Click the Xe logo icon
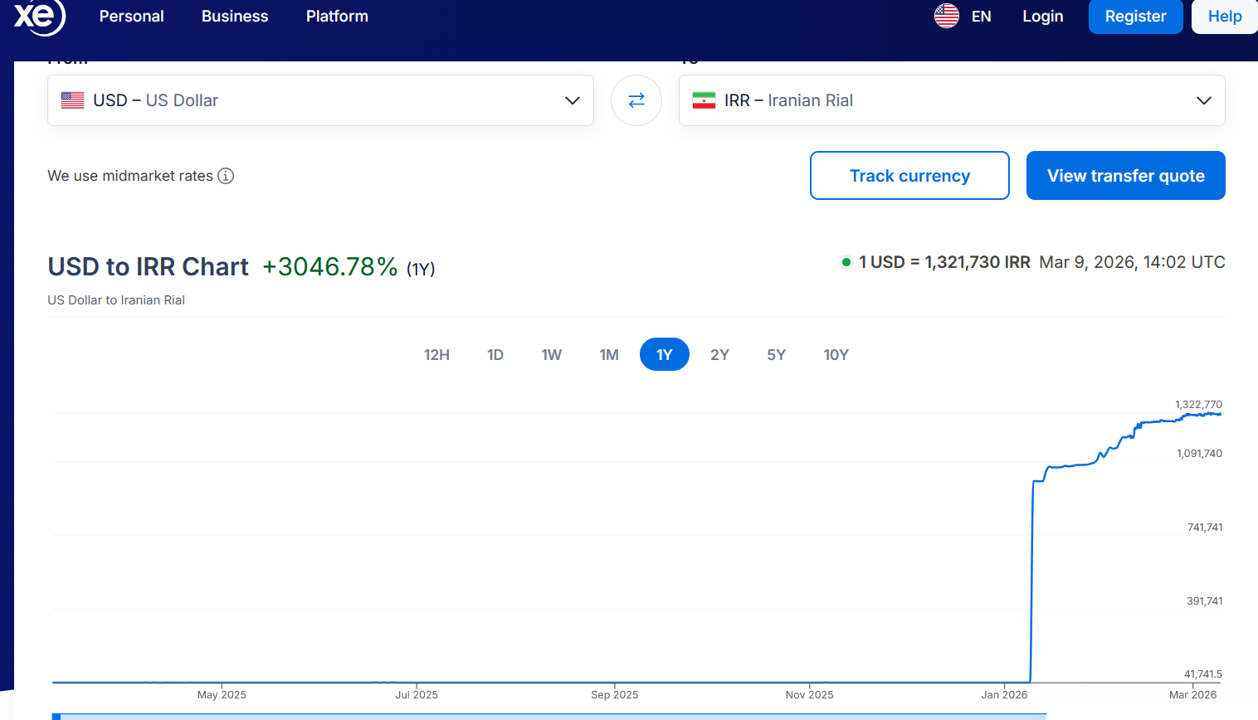This screenshot has width=1258, height=720. [38, 16]
